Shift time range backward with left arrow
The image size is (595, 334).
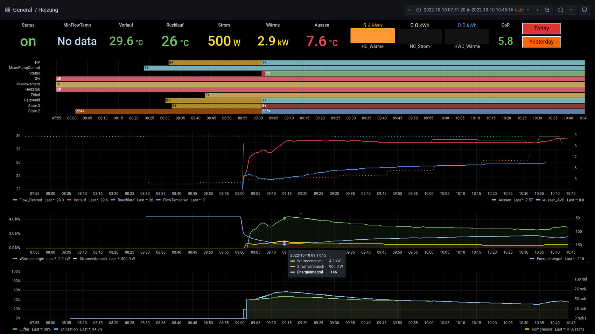tap(409, 10)
